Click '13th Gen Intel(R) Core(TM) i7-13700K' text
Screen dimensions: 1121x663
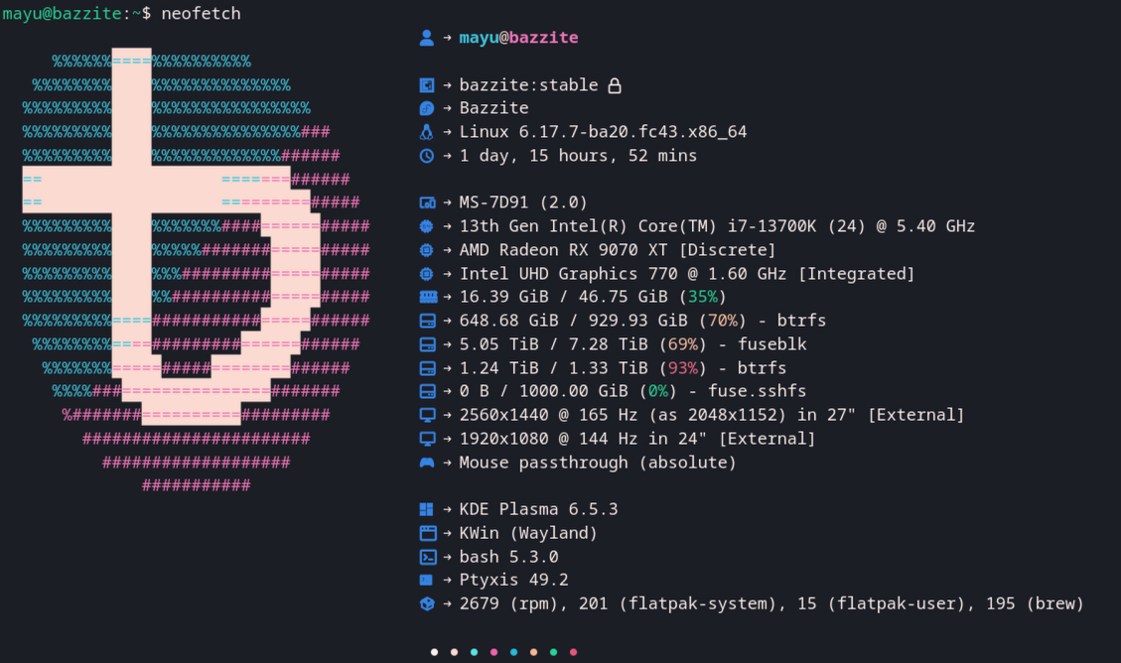click(637, 226)
